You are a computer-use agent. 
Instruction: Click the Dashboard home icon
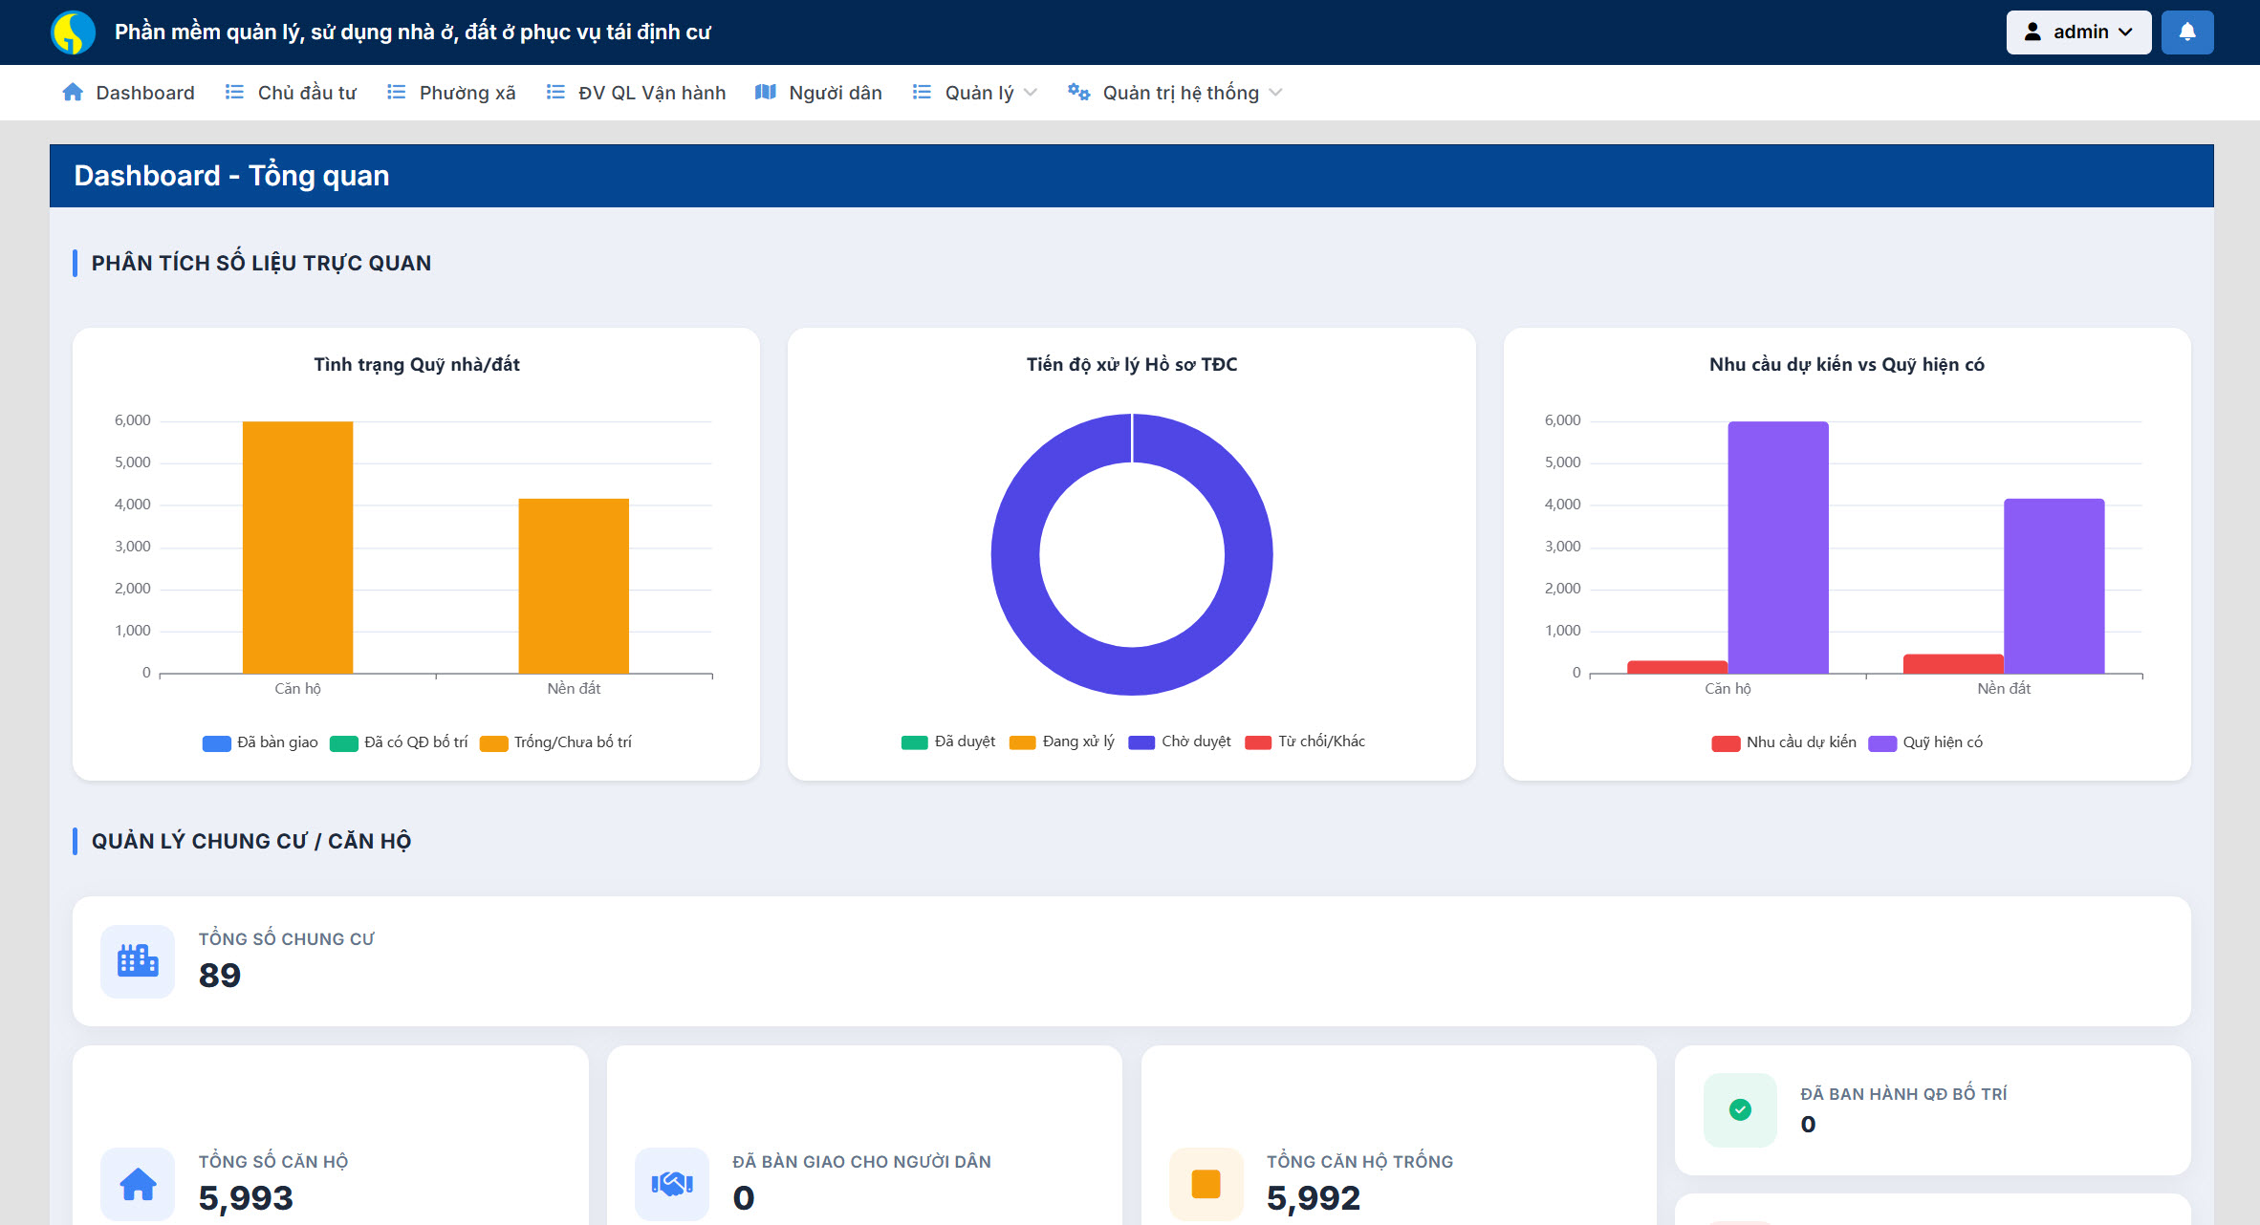pyautogui.click(x=73, y=93)
